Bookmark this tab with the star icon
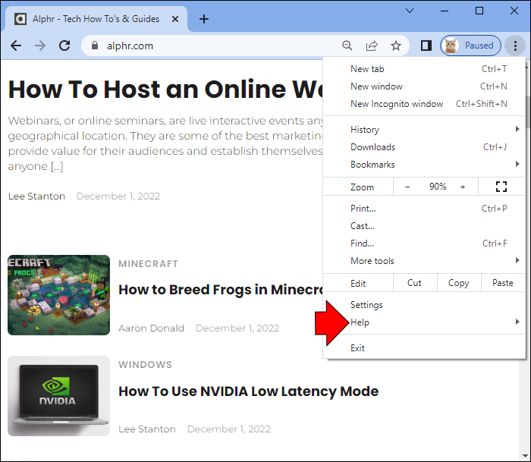 point(395,46)
